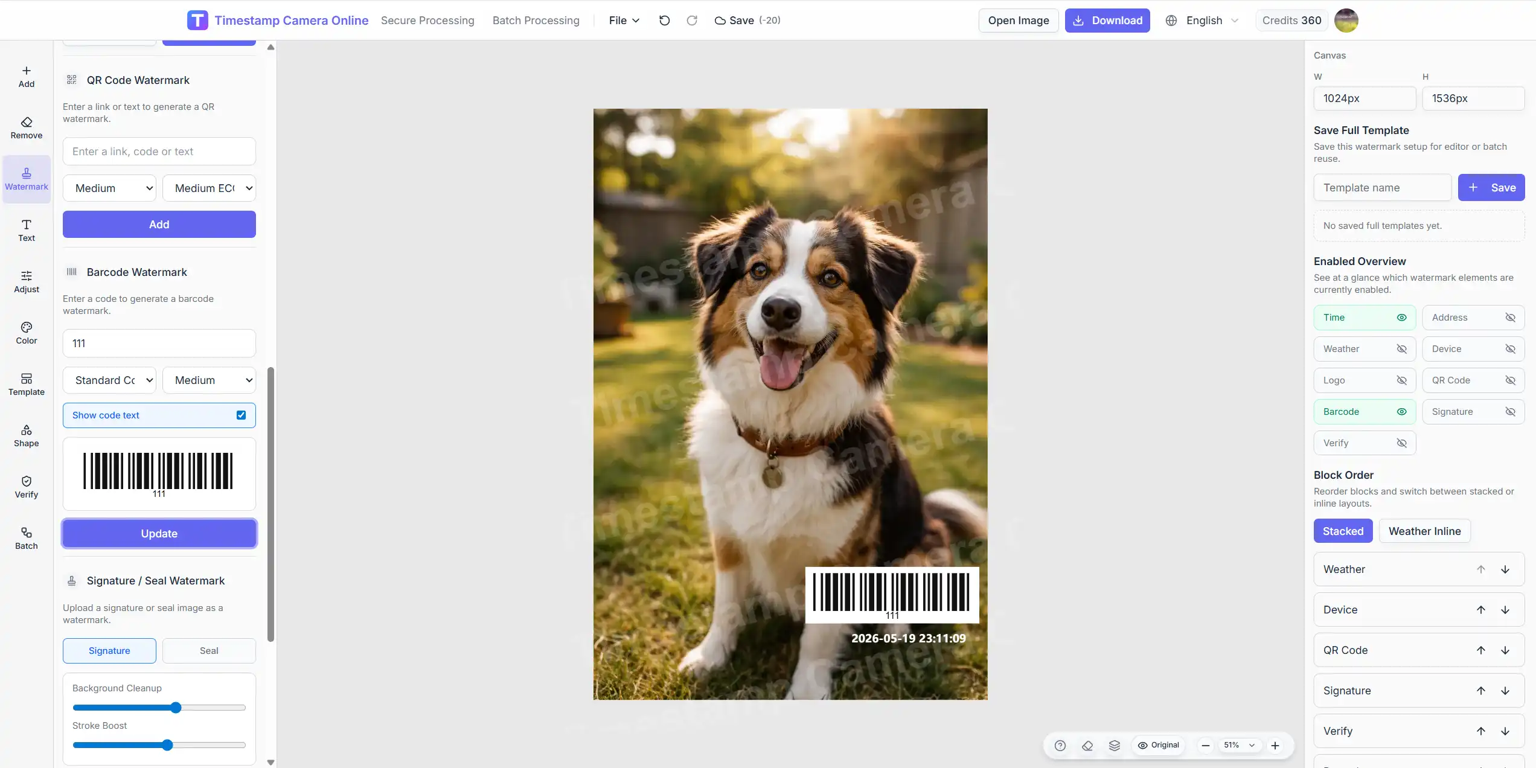The width and height of the screenshot is (1536, 768).
Task: Open the File dropdown menu
Action: coord(624,21)
